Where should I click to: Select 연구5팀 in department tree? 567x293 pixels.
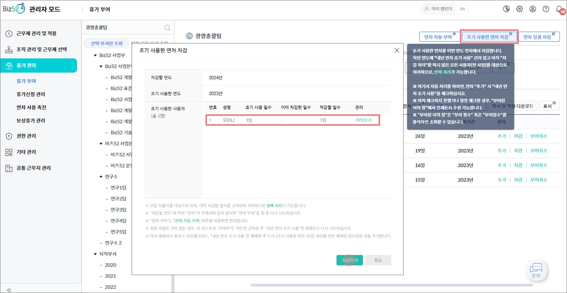pos(118,232)
